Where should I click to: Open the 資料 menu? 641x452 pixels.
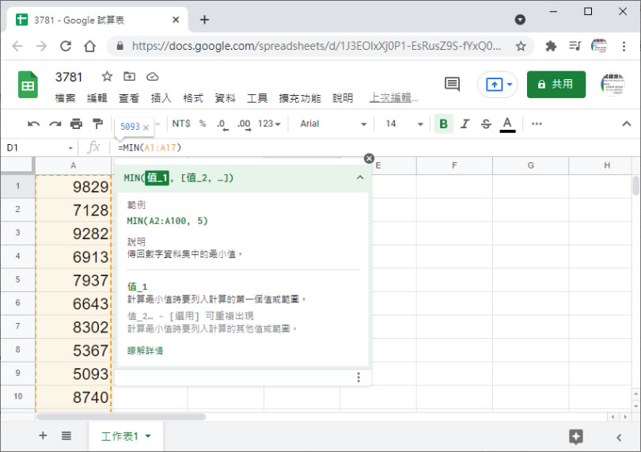(x=225, y=98)
